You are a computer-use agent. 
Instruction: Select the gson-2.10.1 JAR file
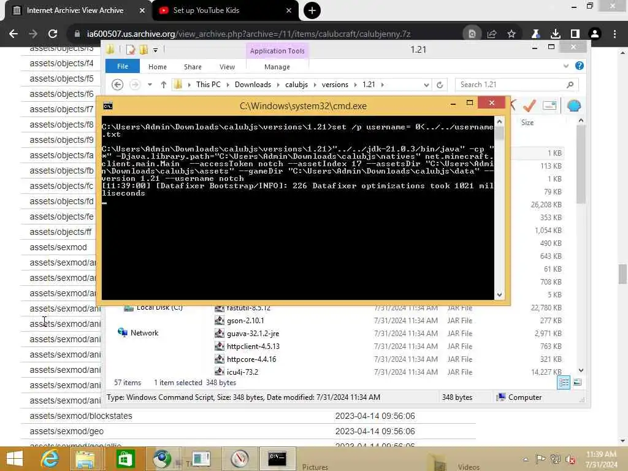pyautogui.click(x=245, y=320)
